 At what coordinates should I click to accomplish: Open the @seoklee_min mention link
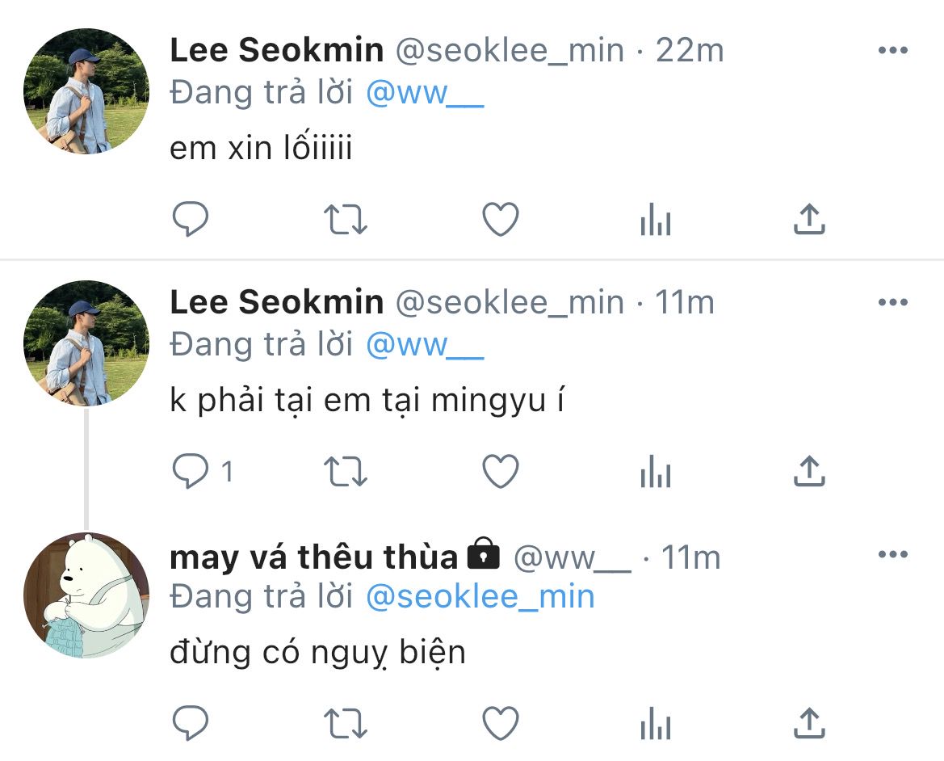(480, 597)
